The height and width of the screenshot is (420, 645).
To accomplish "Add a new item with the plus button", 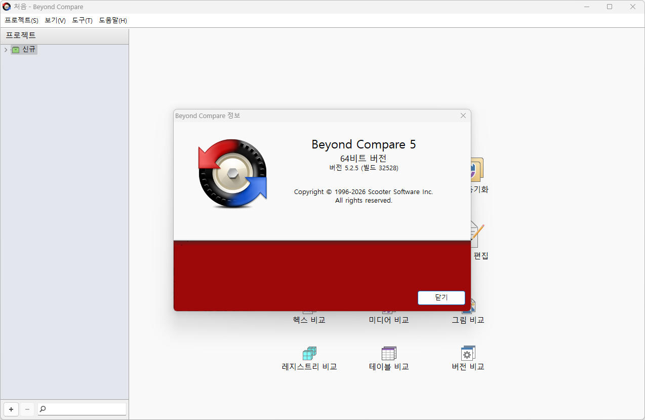I will tap(11, 409).
